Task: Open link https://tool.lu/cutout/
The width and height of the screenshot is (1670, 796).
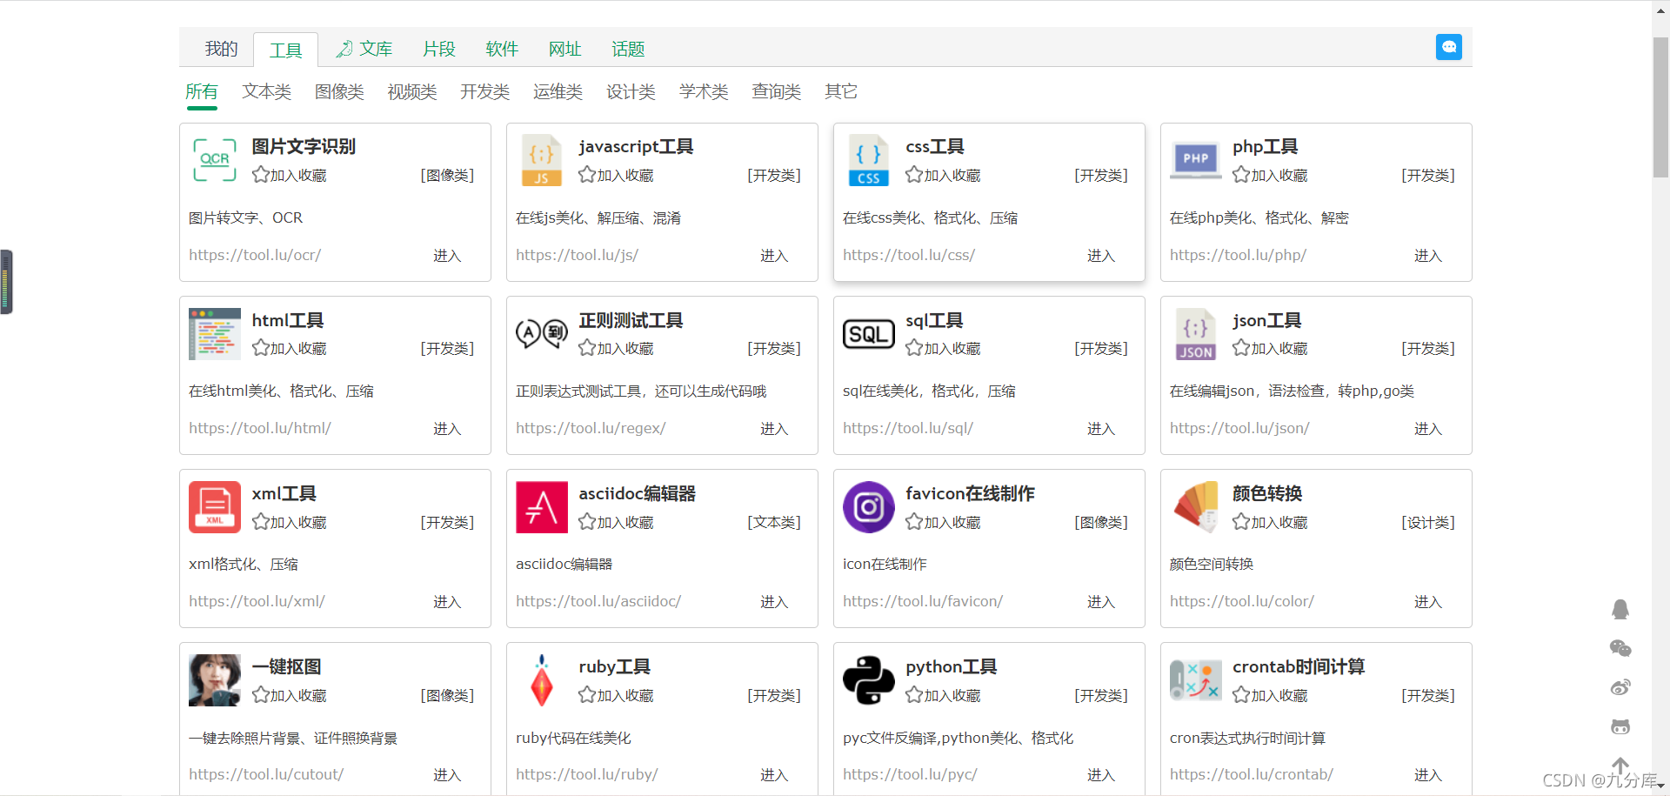Action: [x=266, y=774]
